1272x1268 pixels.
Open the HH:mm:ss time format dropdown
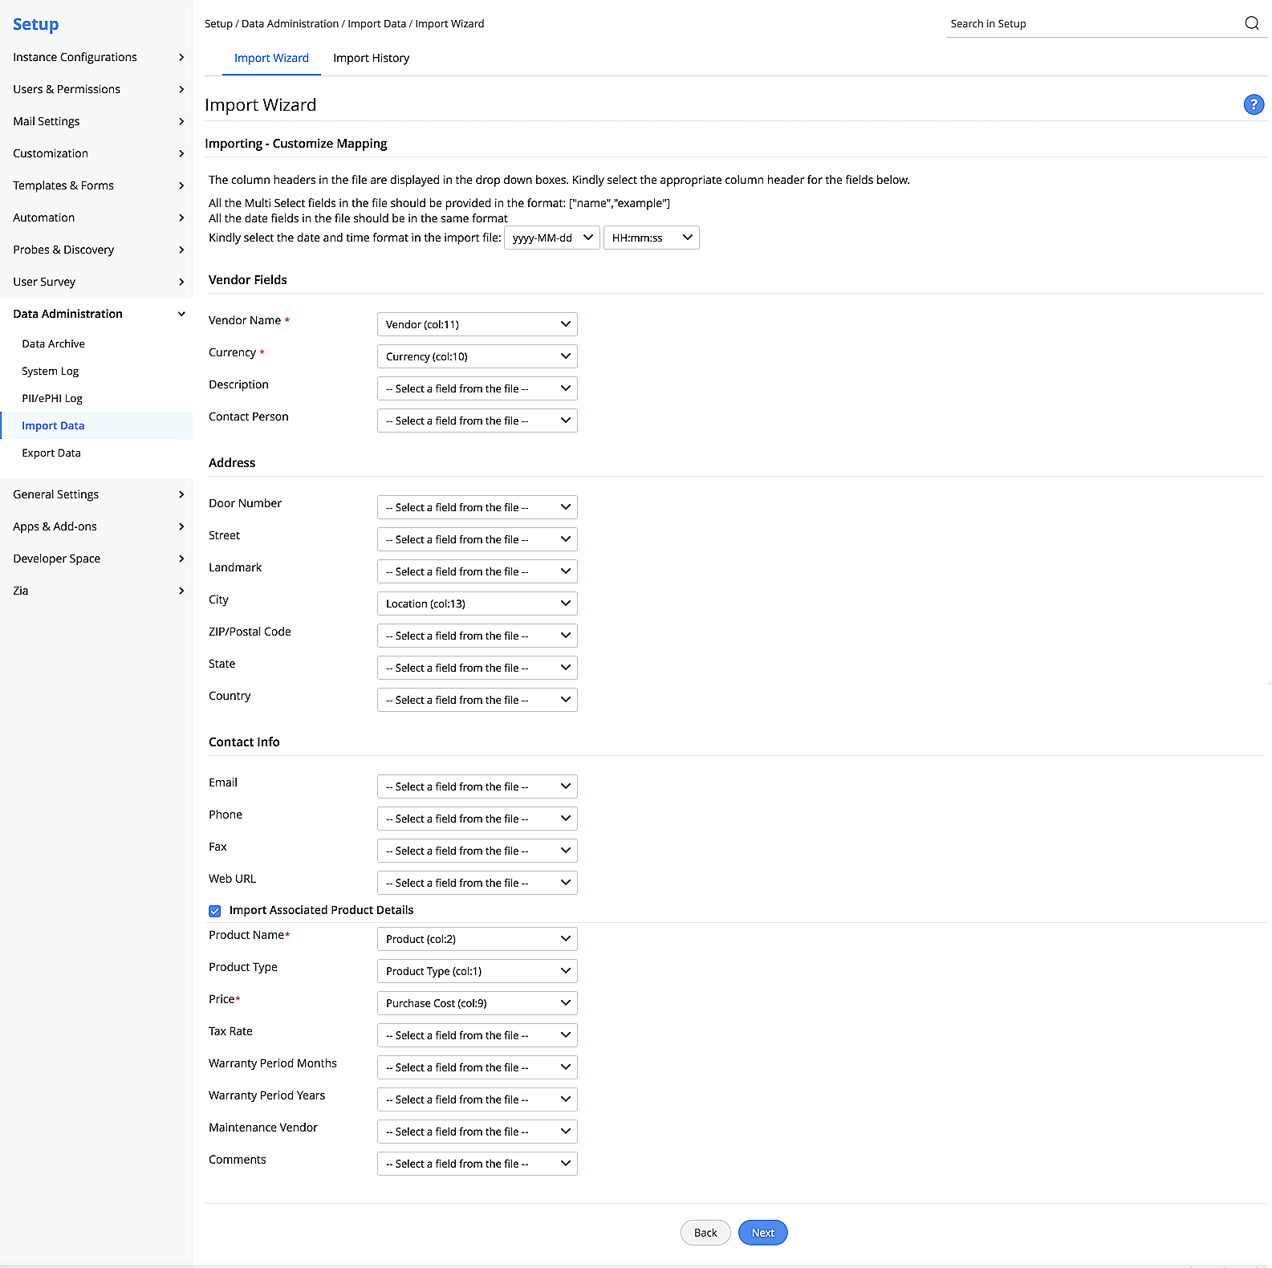(651, 238)
